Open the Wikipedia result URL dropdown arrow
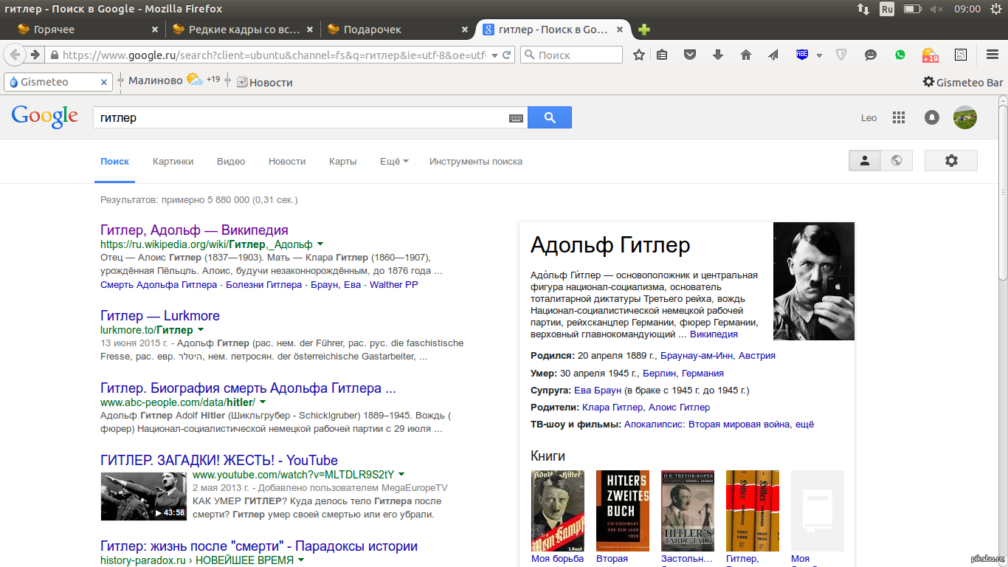Image resolution: width=1008 pixels, height=567 pixels. click(x=320, y=244)
